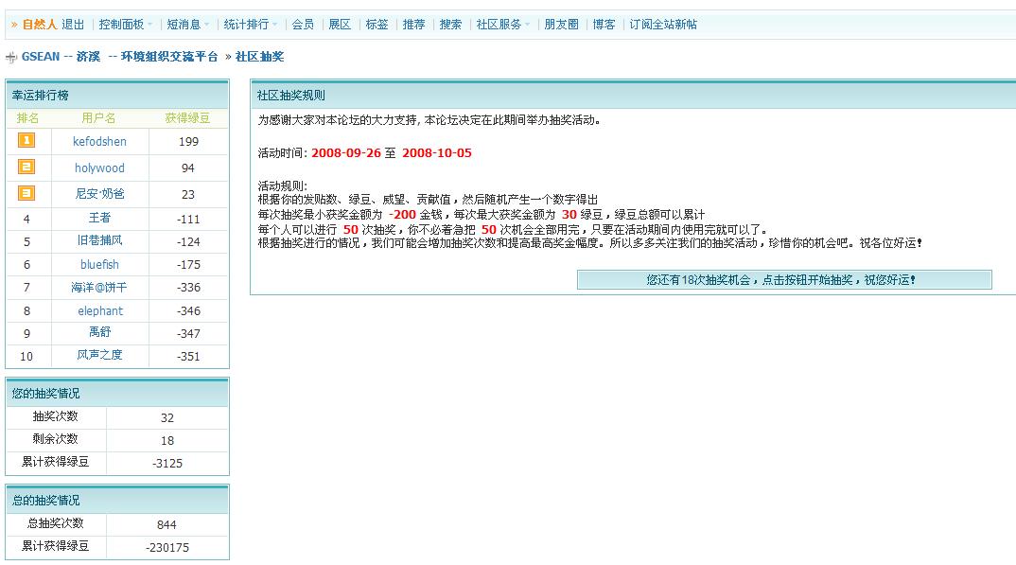
Task: Click the red -200 minimum prize value
Action: coord(402,215)
